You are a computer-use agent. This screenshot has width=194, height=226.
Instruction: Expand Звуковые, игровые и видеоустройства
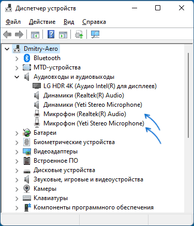[17, 180]
